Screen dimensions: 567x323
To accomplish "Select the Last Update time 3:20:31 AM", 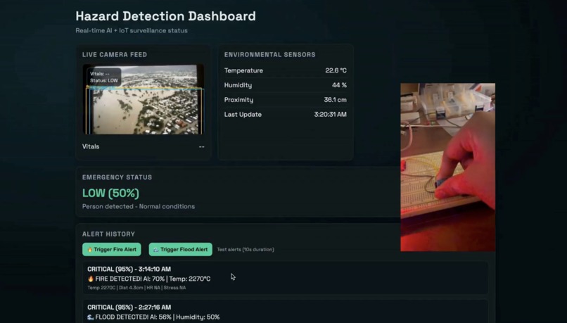I will 330,115.
